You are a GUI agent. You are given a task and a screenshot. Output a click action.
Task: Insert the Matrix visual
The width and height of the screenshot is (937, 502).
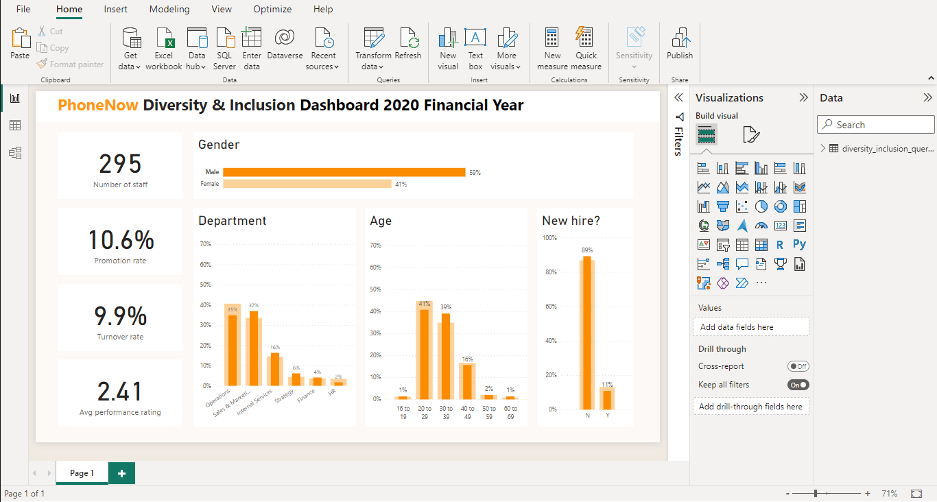(761, 245)
